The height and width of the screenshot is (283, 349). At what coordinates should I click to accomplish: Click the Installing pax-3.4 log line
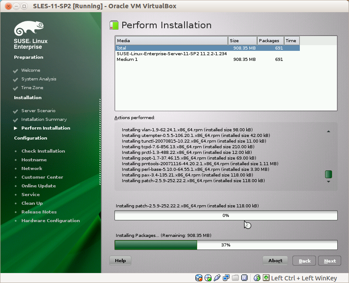(188, 175)
